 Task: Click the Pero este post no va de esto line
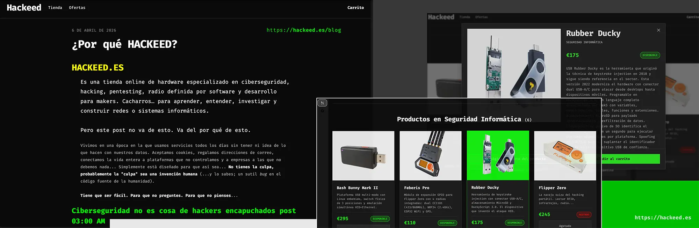point(166,130)
